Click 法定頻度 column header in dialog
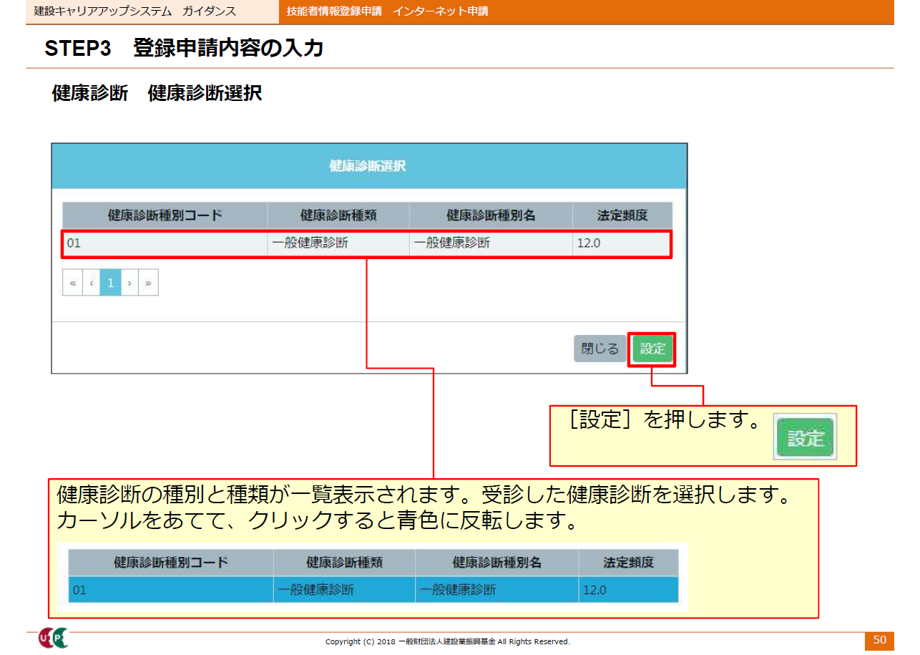This screenshot has width=920, height=655. click(622, 215)
